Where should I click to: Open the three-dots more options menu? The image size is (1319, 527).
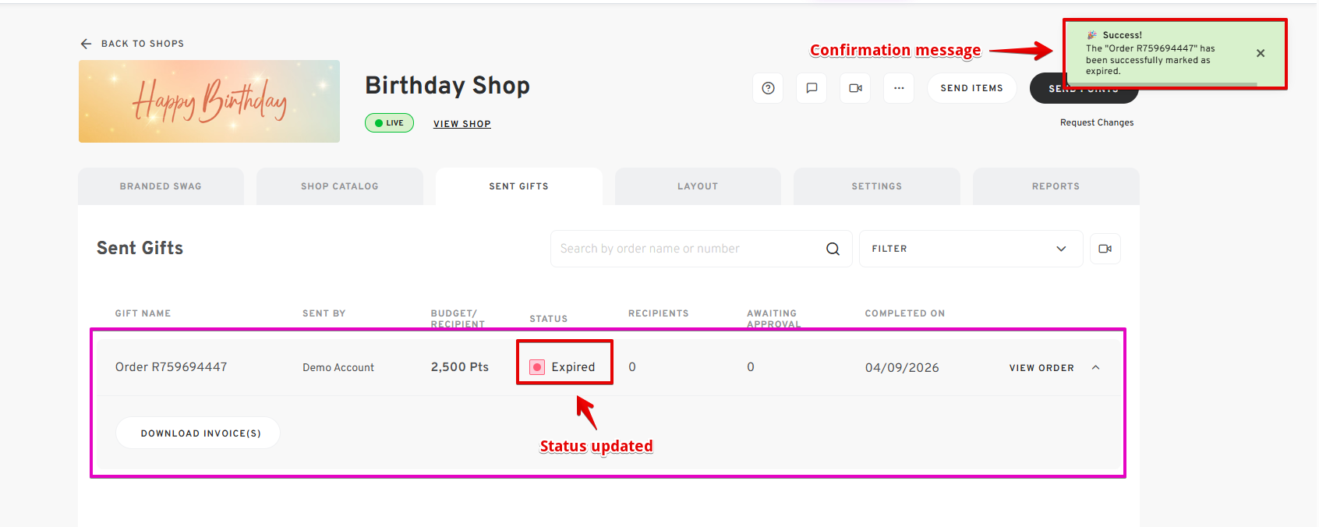click(899, 88)
